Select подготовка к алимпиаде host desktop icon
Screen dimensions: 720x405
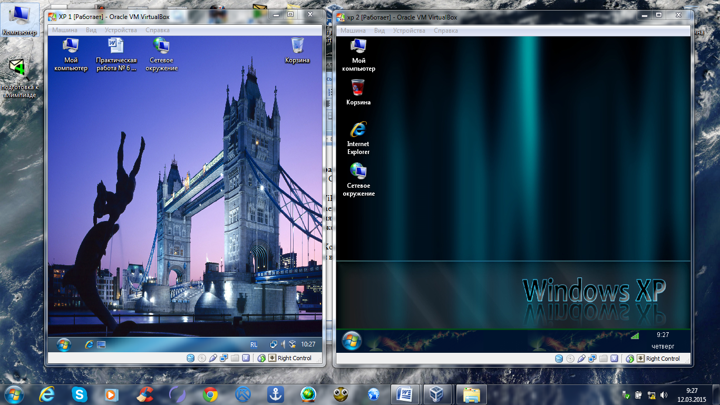(20, 78)
